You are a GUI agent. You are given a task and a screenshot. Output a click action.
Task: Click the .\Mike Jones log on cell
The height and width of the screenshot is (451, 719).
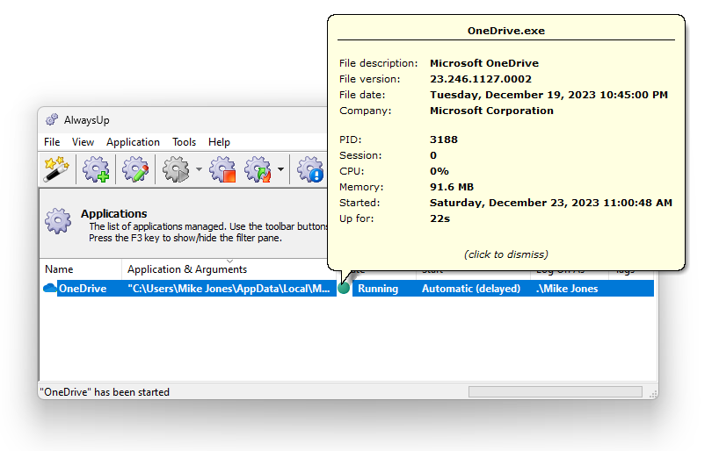[x=567, y=289]
